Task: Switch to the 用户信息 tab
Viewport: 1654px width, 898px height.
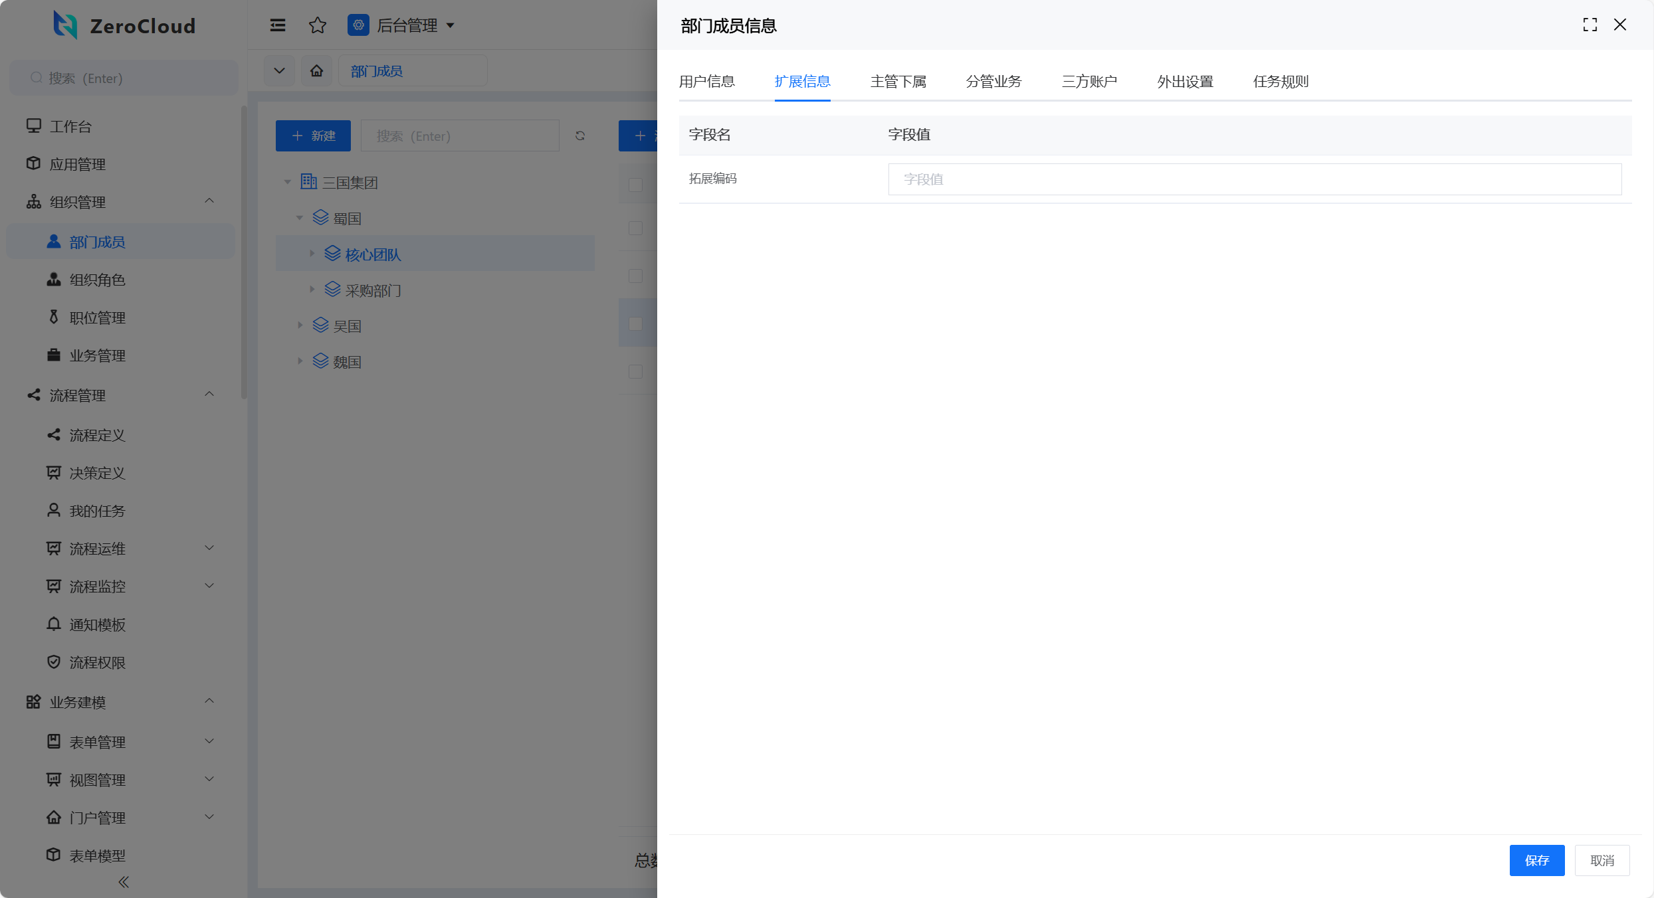Action: click(x=706, y=82)
